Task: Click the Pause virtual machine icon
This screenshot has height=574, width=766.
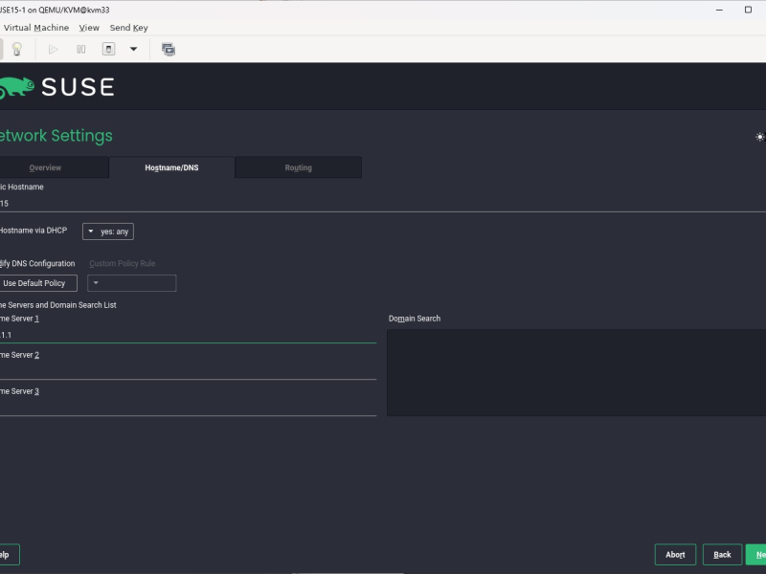Action: [81, 50]
